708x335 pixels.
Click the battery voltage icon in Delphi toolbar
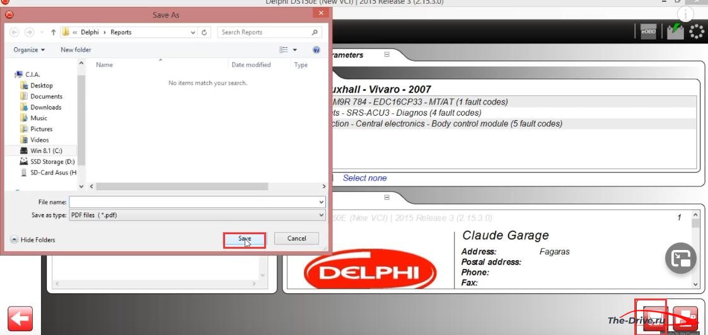[x=675, y=31]
